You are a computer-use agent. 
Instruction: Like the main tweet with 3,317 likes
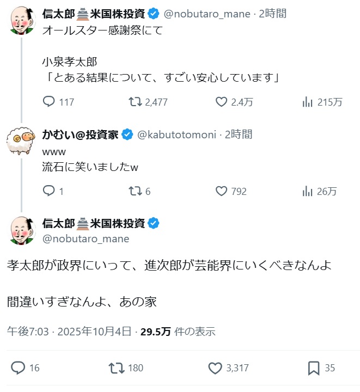point(215,368)
